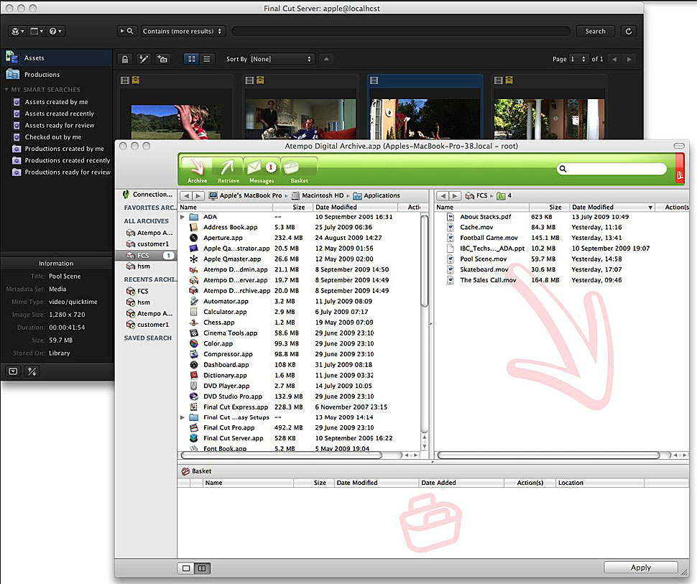Screen dimensions: 697x584
Task: Switch to thumbnail grid view in Final Cut Server
Action: [191, 59]
